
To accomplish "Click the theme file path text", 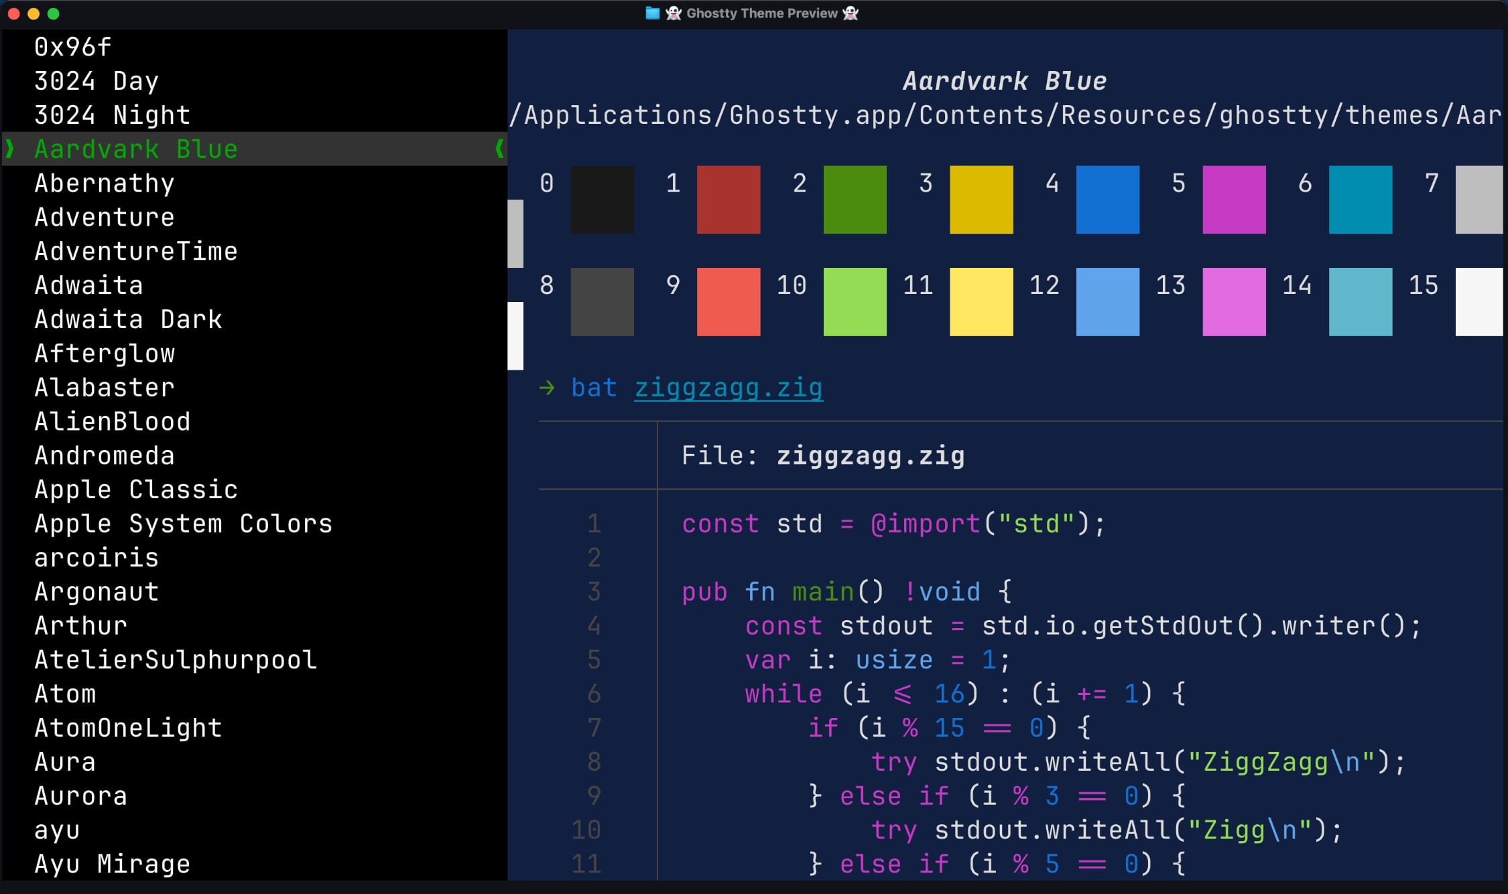I will (1005, 115).
